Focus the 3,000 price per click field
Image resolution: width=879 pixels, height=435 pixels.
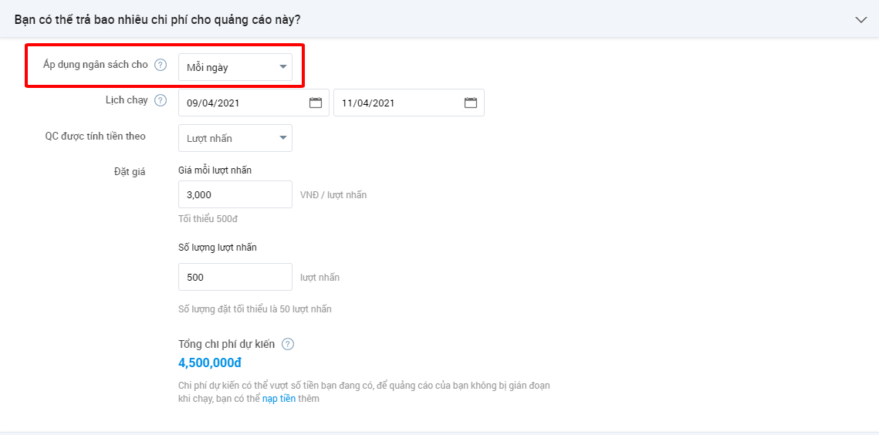[235, 194]
